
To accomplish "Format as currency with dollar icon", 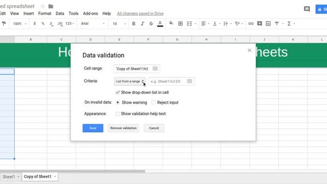I will (34, 24).
